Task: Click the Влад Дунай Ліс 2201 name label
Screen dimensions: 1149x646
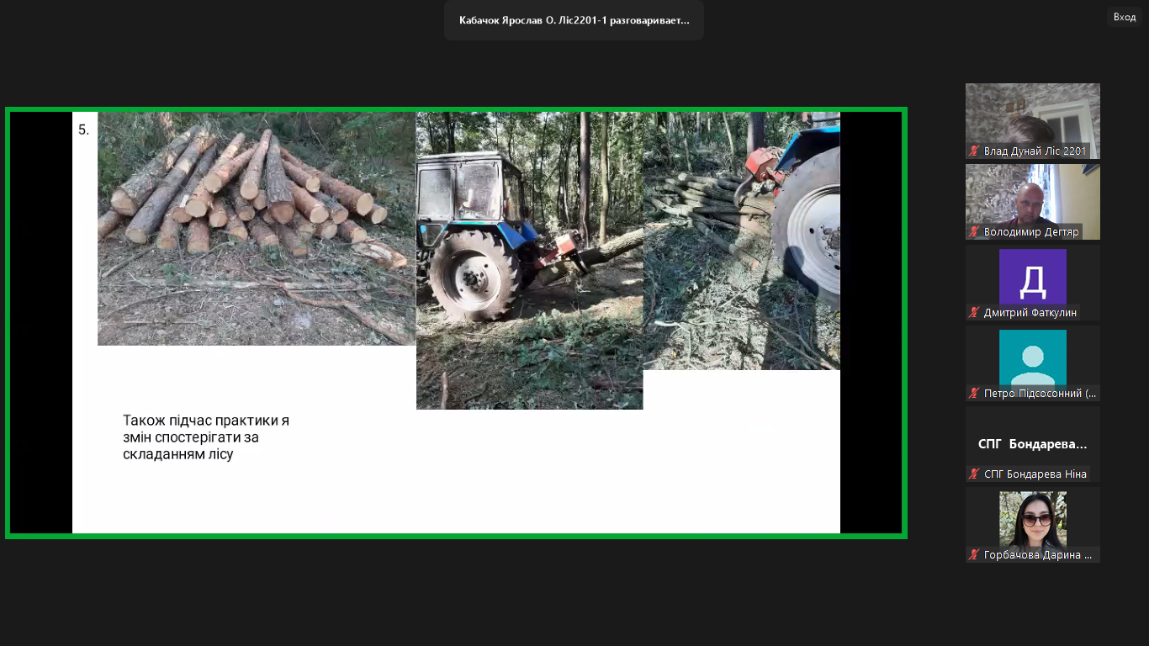Action: tap(1035, 151)
